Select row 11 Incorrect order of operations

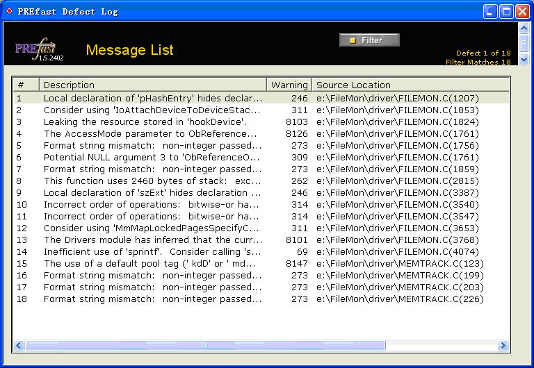click(261, 217)
